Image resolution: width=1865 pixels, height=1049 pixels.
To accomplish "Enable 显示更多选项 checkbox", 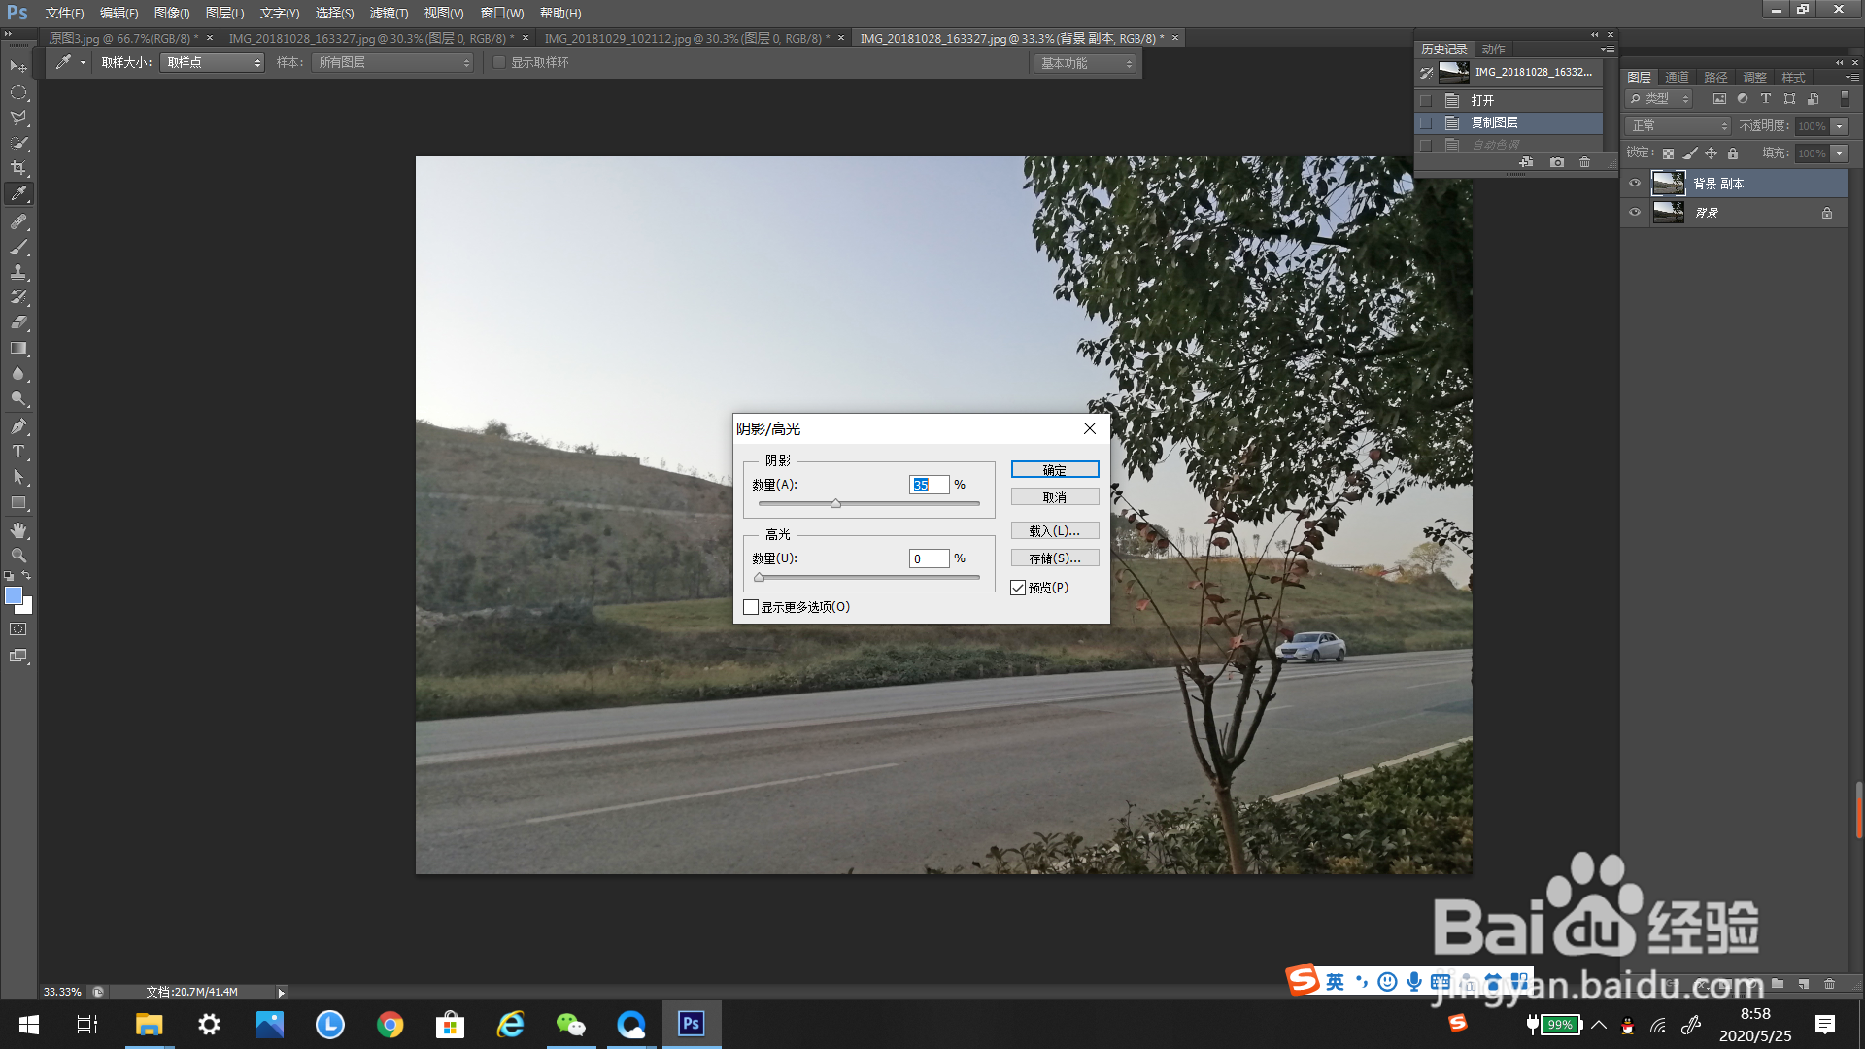I will coord(751,607).
